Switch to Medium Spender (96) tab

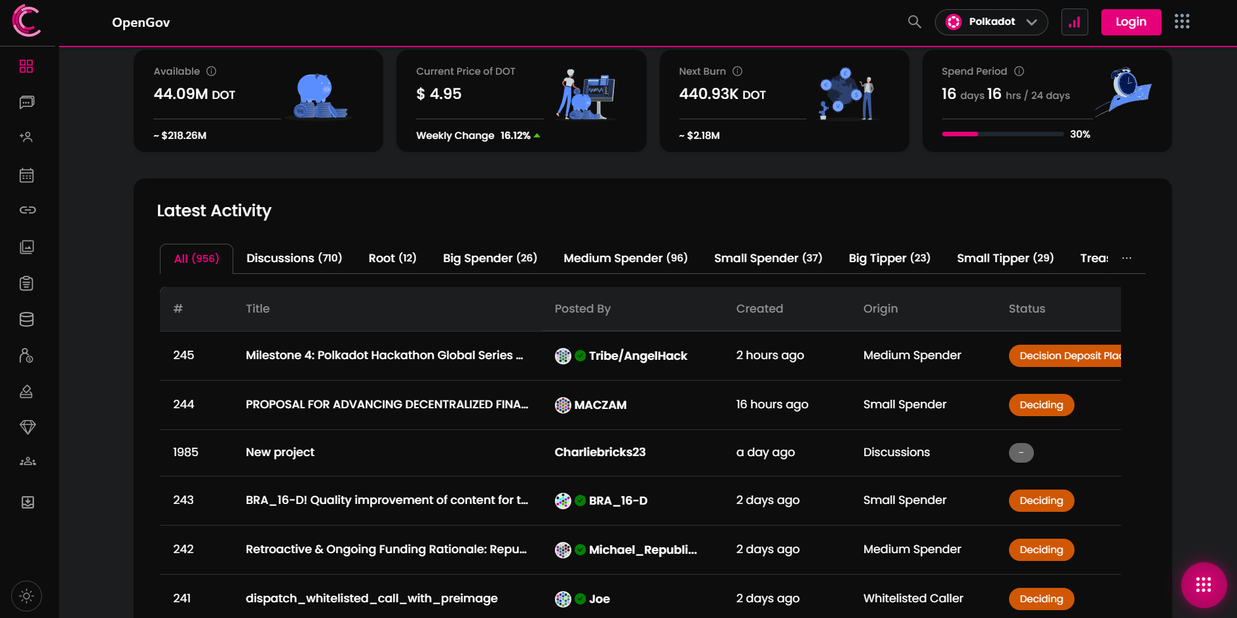(626, 258)
